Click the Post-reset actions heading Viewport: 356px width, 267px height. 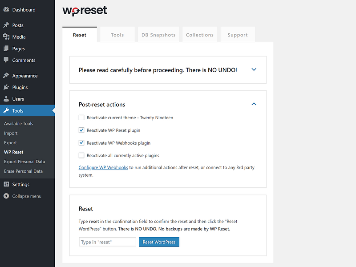click(x=102, y=105)
